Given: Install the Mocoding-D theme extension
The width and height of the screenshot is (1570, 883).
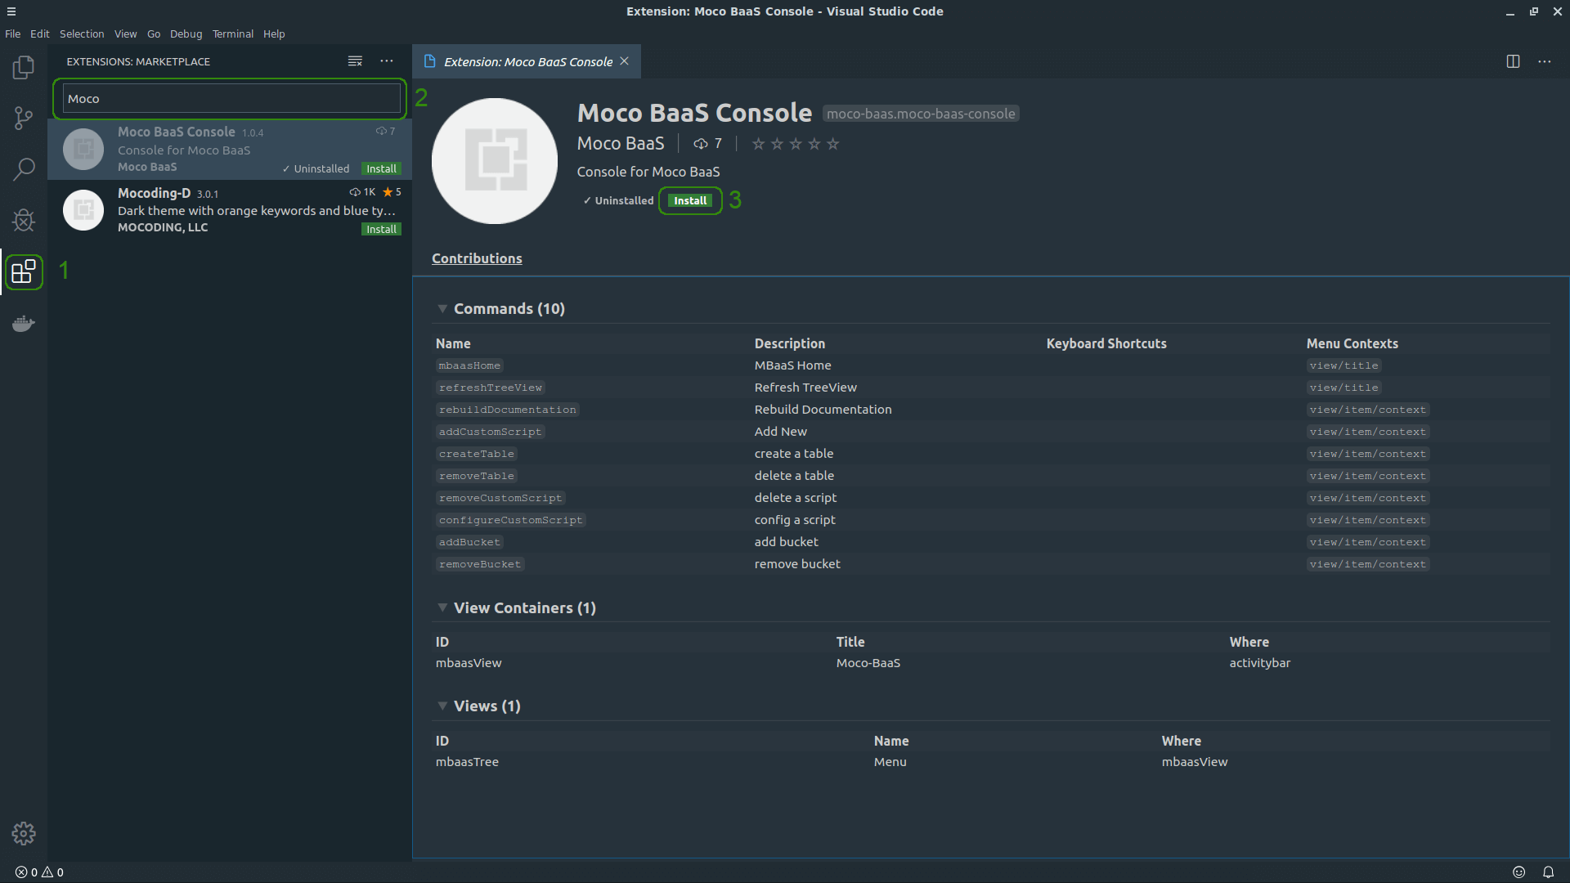Looking at the screenshot, I should [381, 229].
